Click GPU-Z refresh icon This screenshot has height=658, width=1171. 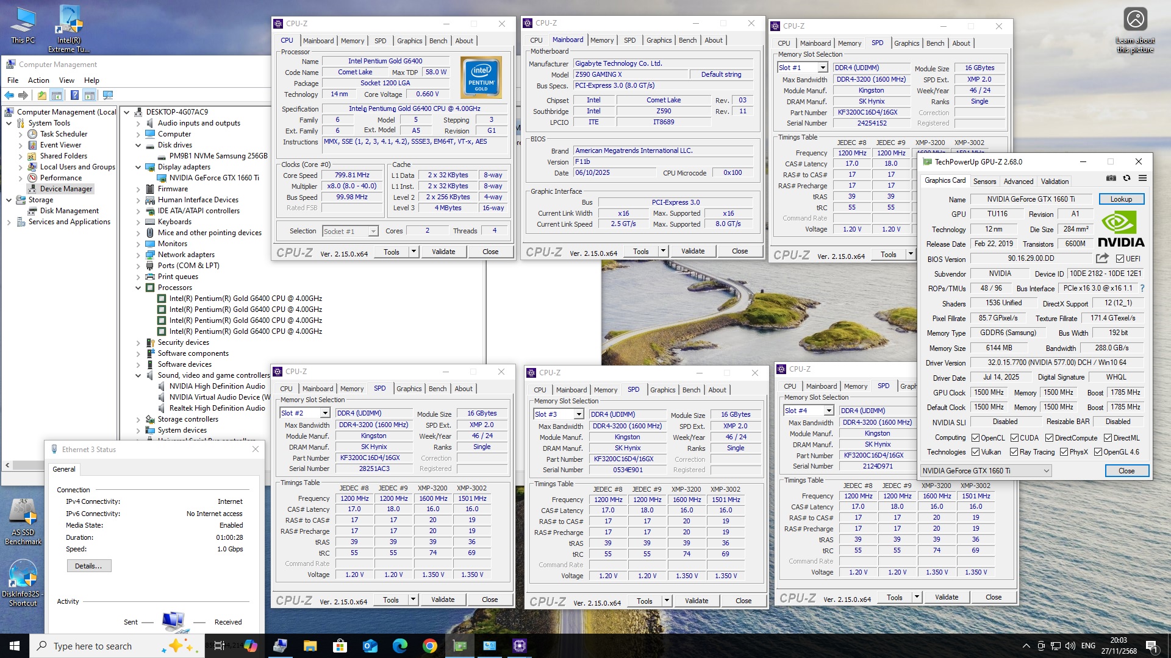1126,179
